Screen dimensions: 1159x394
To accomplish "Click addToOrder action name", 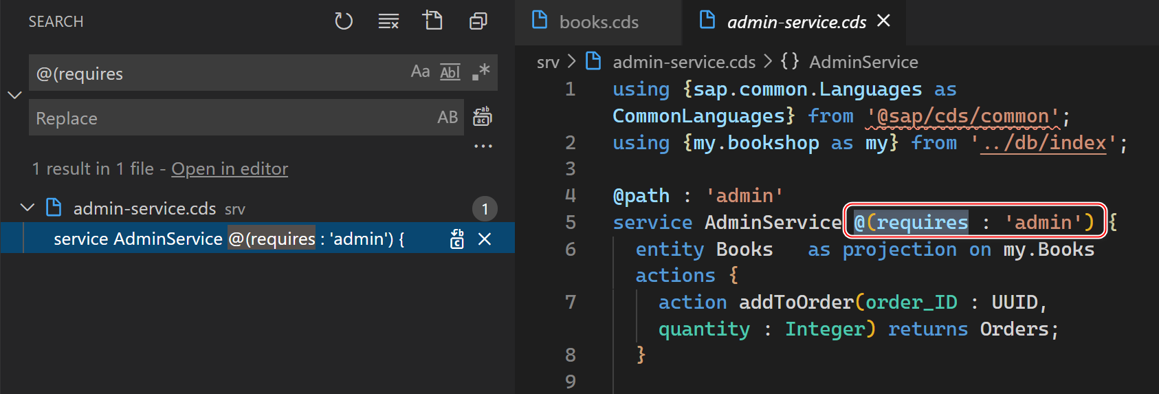I will (796, 302).
